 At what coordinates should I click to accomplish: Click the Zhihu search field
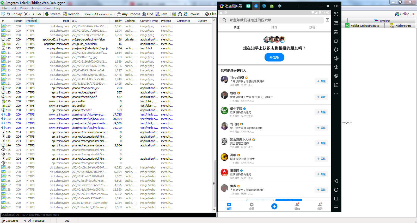[x=271, y=20]
